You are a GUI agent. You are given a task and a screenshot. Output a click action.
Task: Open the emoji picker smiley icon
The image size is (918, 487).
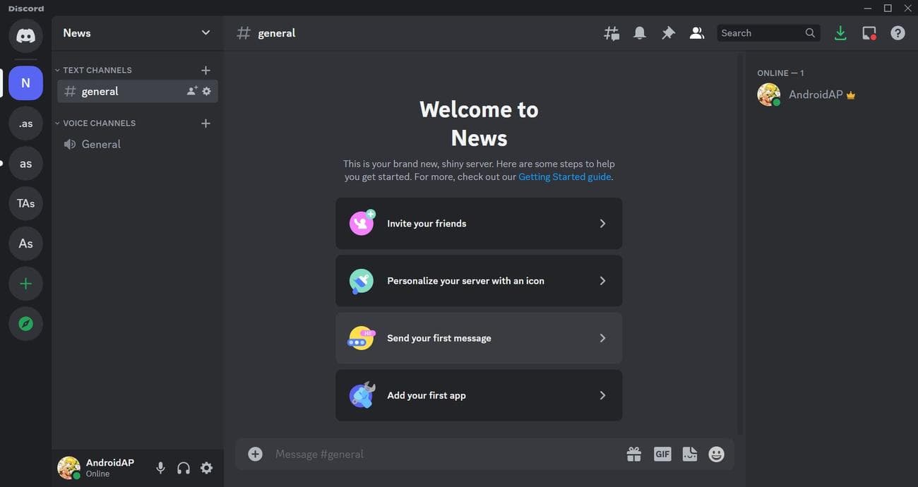coord(716,455)
